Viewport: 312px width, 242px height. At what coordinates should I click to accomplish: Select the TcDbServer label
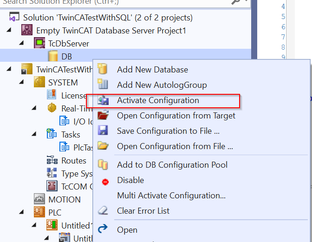tap(69, 44)
